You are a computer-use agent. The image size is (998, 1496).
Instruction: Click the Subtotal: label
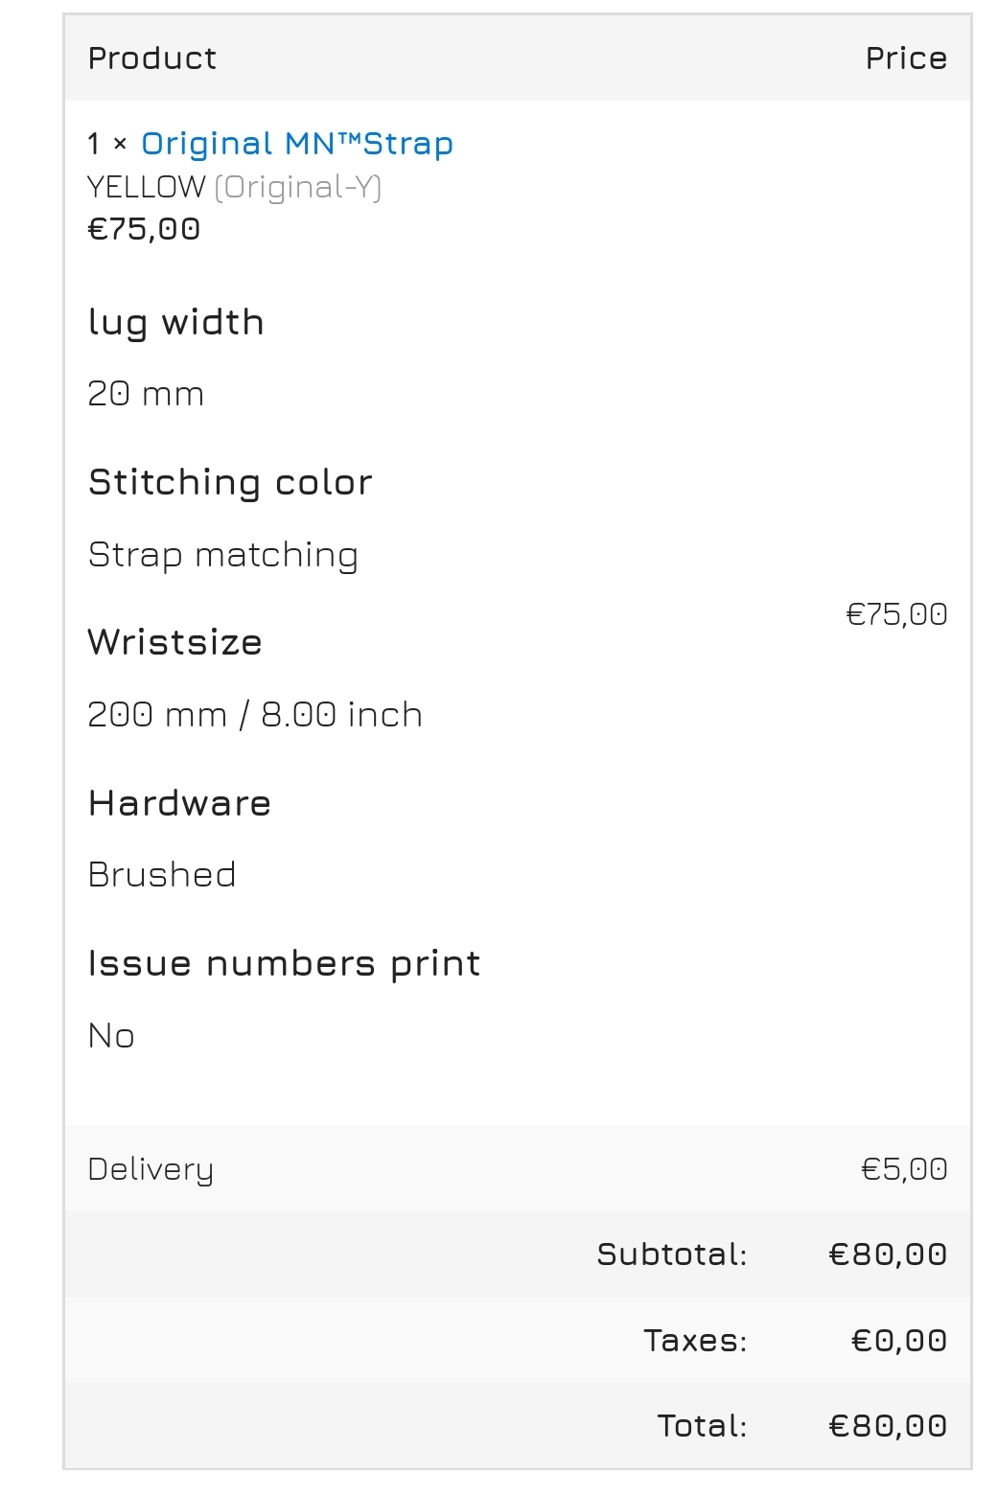672,1254
